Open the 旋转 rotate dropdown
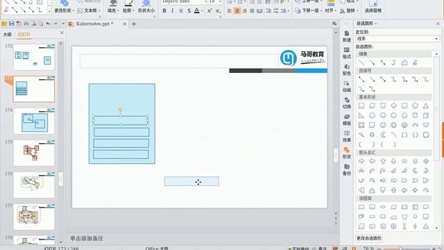 pyautogui.click(x=349, y=10)
